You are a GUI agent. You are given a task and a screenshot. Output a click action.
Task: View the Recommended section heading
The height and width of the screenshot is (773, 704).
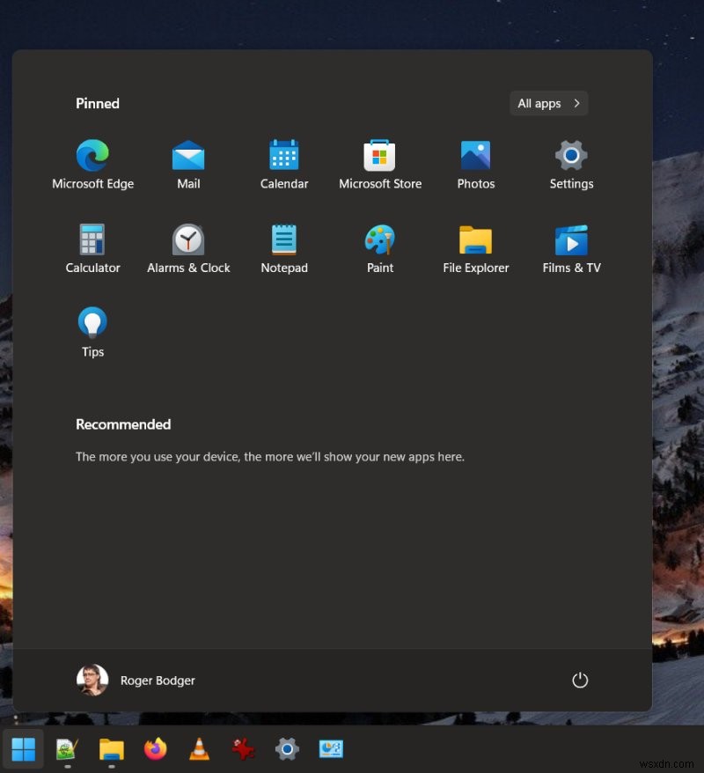click(123, 424)
